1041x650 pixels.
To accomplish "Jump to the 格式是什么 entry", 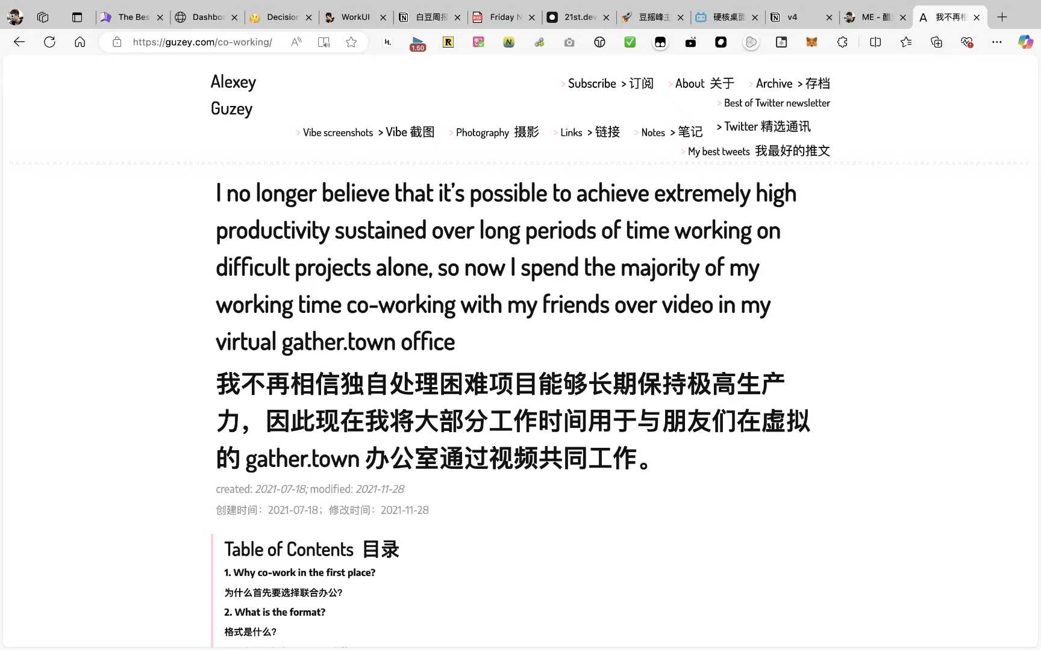I will [x=250, y=632].
